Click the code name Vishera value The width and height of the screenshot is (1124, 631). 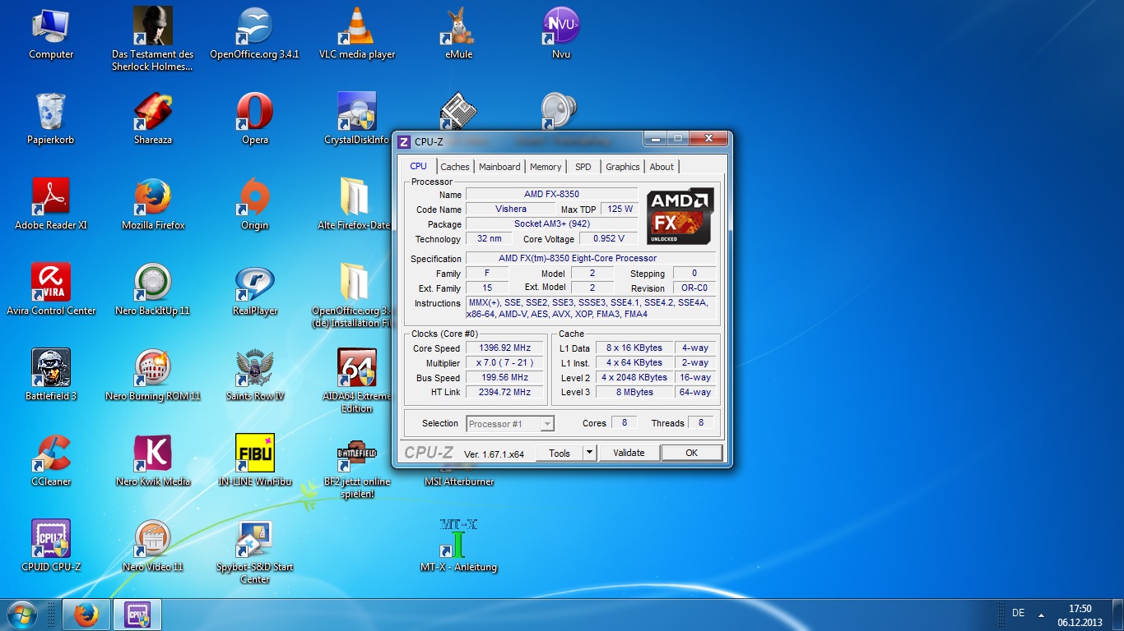pos(510,210)
